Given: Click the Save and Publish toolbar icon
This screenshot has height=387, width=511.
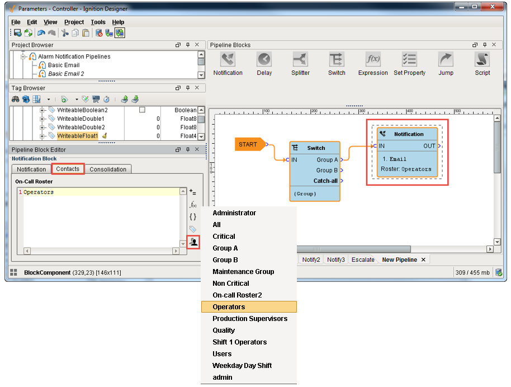Looking at the screenshot, I should point(17,33).
